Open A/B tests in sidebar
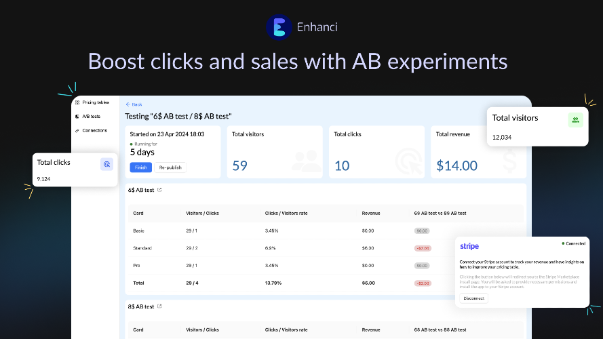Screen dimensions: 603x339 tap(91, 116)
